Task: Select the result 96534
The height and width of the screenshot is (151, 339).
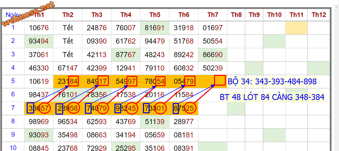Action: (x=68, y=122)
